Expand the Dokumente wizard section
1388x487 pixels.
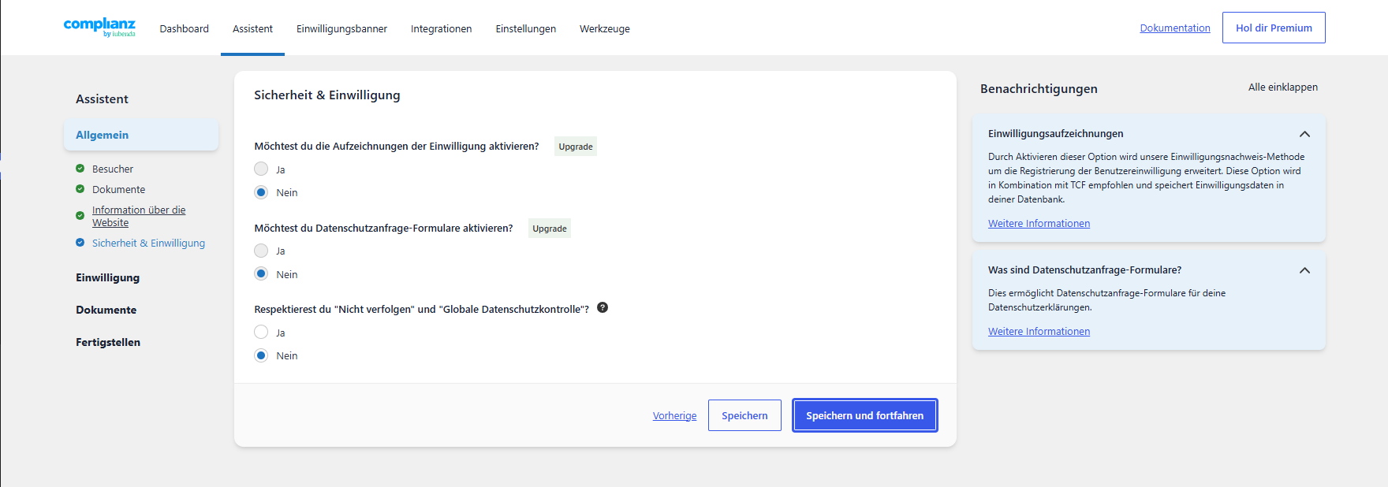pyautogui.click(x=106, y=310)
